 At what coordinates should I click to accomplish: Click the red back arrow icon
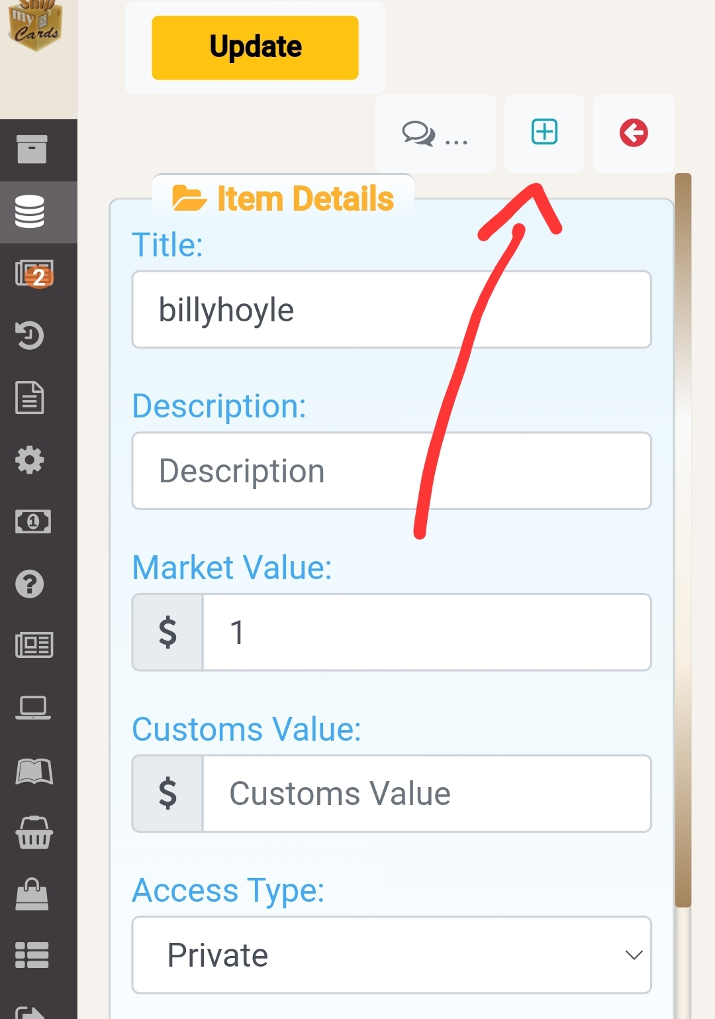pyautogui.click(x=634, y=133)
